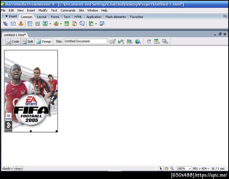The image size is (229, 179).
Task: Open the Help menu
Action: tap(104, 10)
